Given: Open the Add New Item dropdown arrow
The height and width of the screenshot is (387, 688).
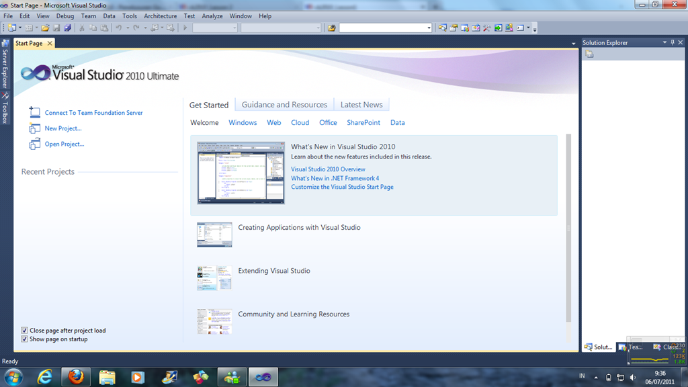Looking at the screenshot, I should point(36,28).
